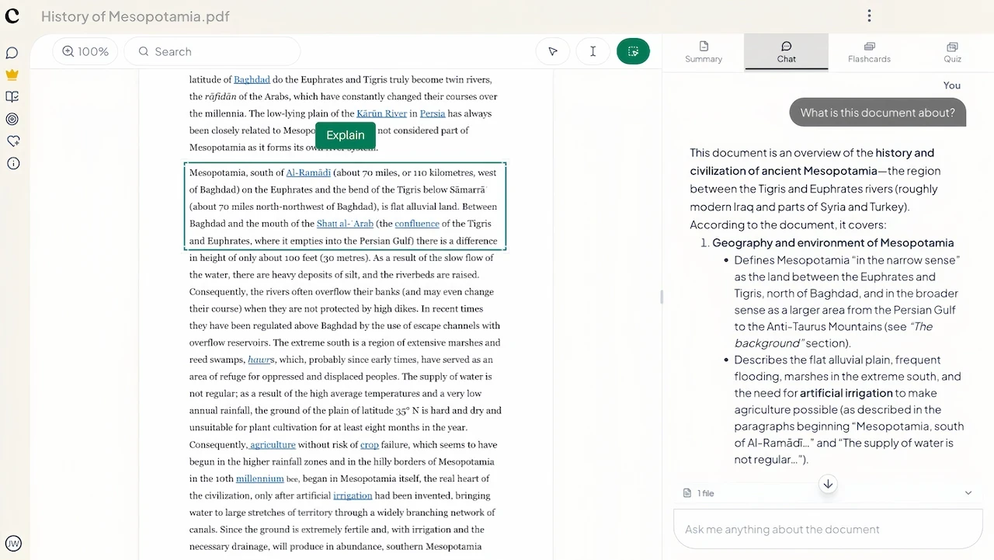This screenshot has width=994, height=560.
Task: Click the JW avatar at bottom left
Action: [13, 544]
